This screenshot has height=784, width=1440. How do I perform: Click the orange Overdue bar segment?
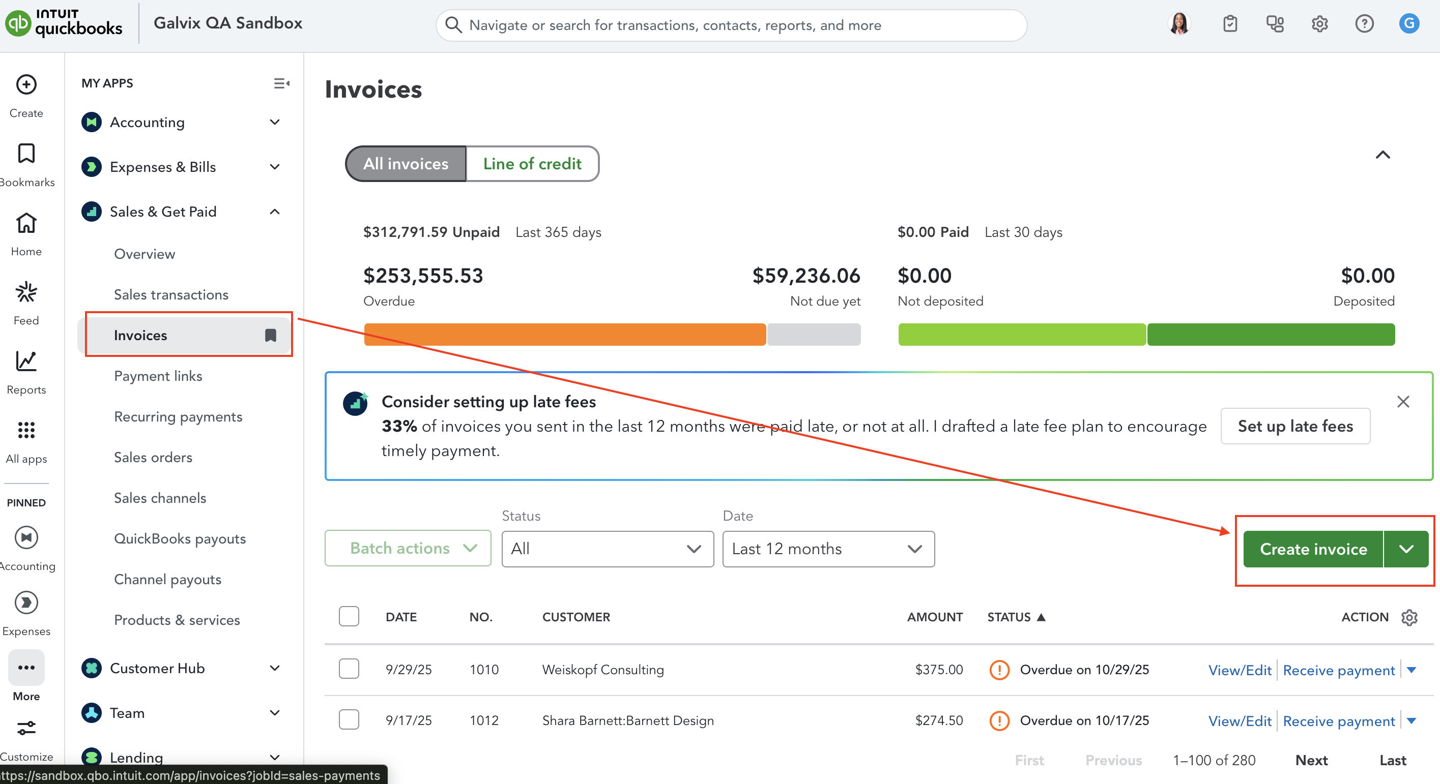[565, 335]
